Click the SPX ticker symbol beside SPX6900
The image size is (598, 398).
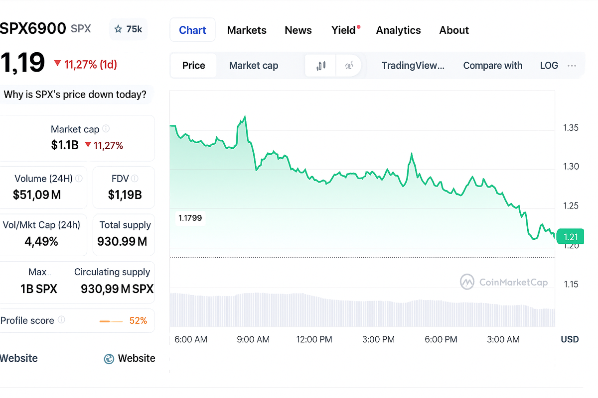click(x=81, y=29)
